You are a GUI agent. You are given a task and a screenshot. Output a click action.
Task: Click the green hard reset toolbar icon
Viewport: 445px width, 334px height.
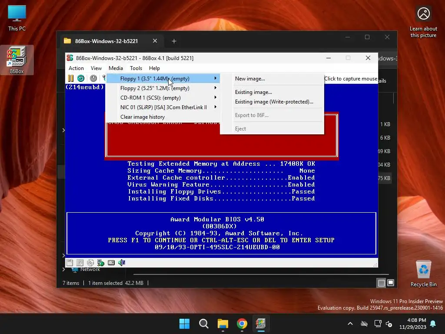[81, 78]
